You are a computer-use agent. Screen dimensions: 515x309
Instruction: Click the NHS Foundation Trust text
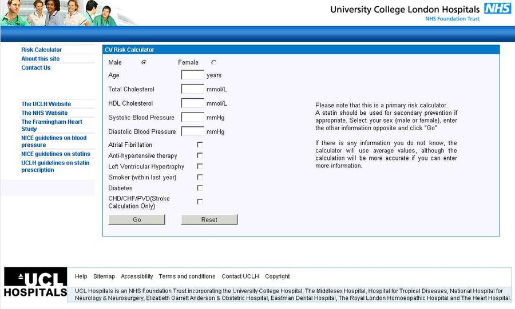[x=452, y=19]
